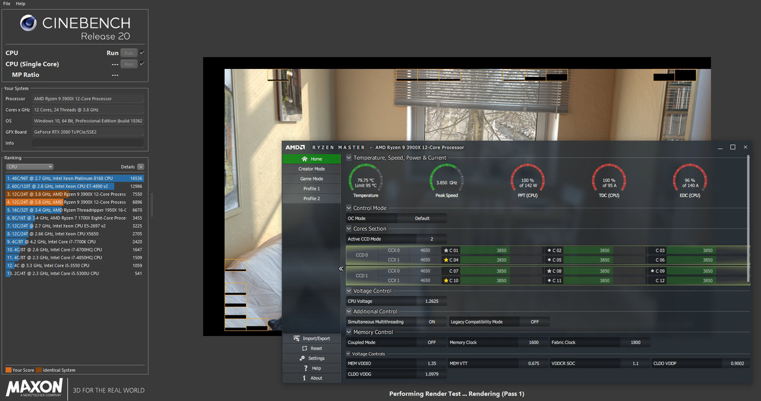
Task: Select the Core i7-7700K ranking entry
Action: (x=75, y=242)
